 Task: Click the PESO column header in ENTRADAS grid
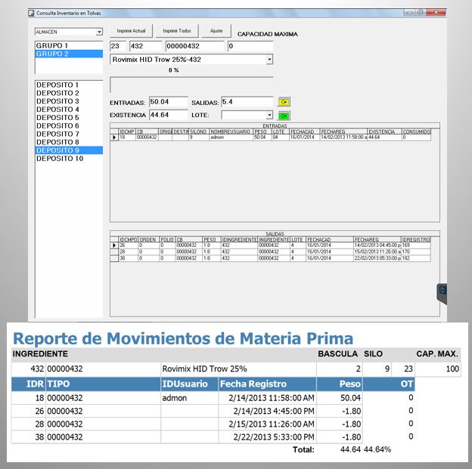coord(262,131)
